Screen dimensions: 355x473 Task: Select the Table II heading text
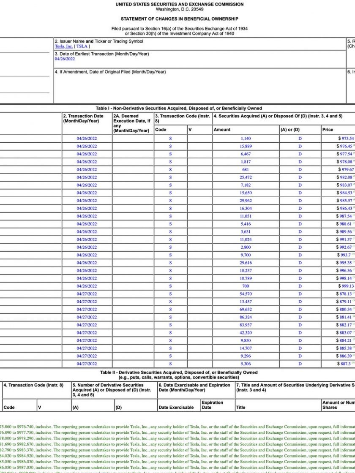pyautogui.click(x=179, y=375)
